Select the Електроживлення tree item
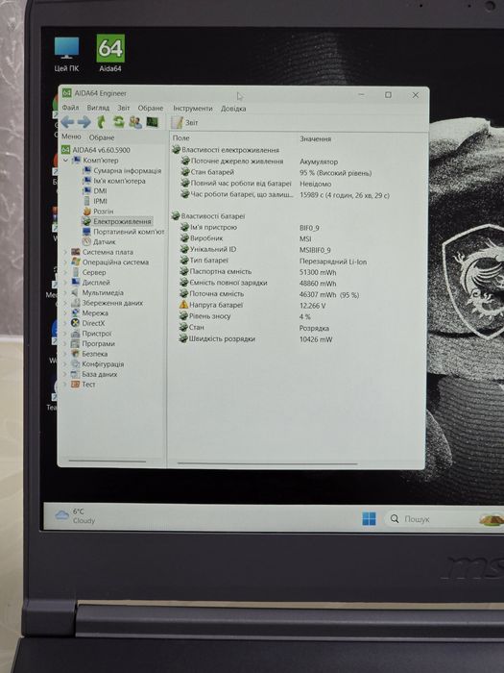Screen dimensions: 504x673 tap(117, 221)
